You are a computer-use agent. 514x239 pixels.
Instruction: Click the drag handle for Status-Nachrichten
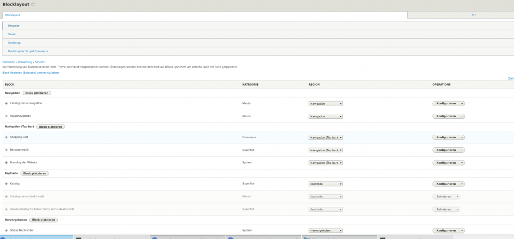[6, 230]
